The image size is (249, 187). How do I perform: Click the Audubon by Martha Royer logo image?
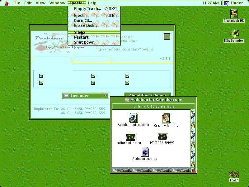60,43
